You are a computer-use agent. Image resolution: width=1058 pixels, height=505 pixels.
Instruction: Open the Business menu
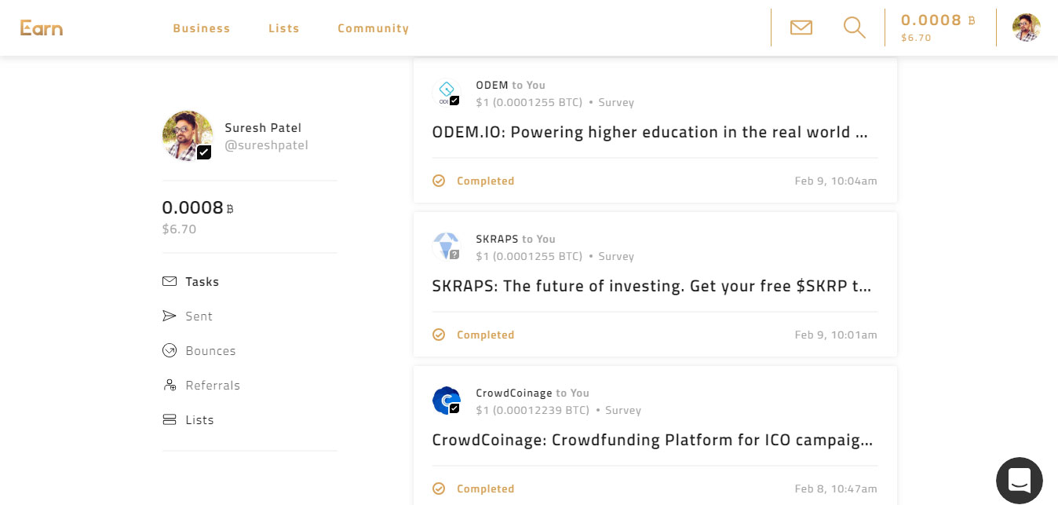[x=202, y=28]
